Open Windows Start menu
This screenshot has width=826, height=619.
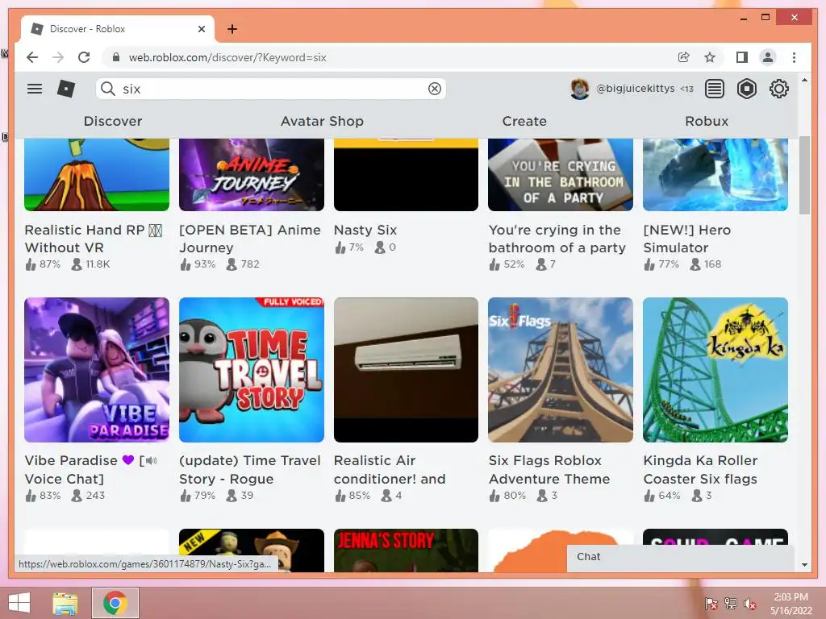pyautogui.click(x=19, y=603)
